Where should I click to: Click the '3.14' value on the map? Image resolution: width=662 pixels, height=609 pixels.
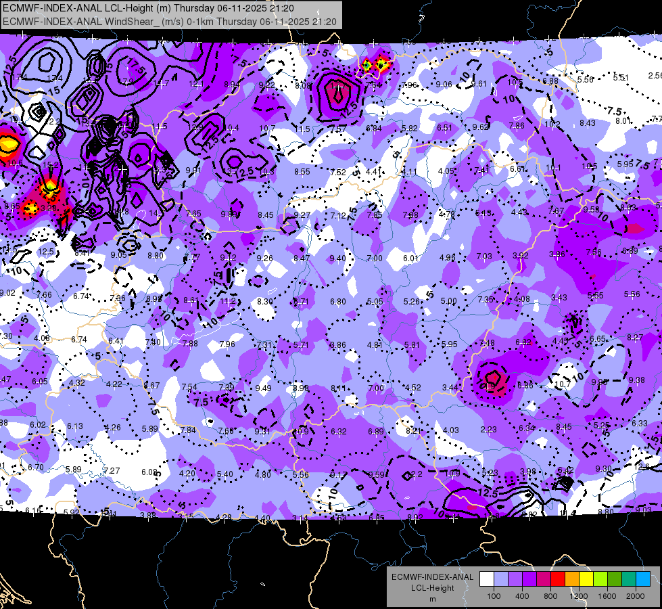tap(300, 518)
